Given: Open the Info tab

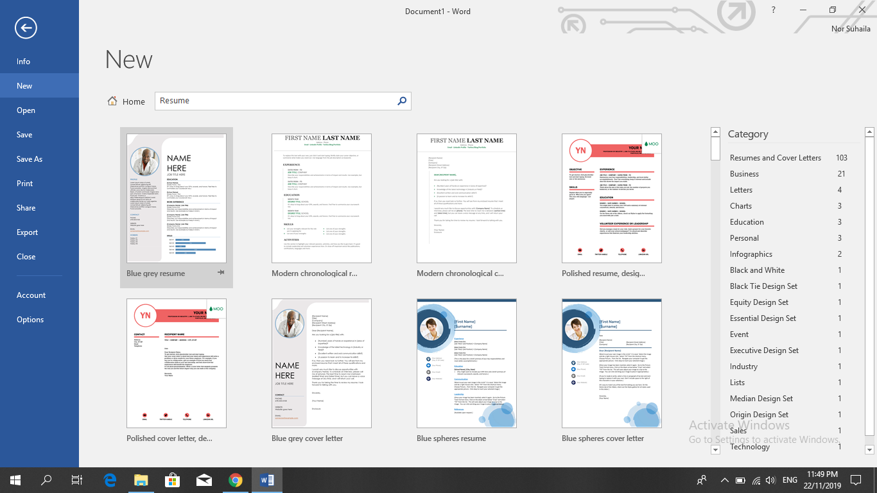Looking at the screenshot, I should tap(39, 62).
